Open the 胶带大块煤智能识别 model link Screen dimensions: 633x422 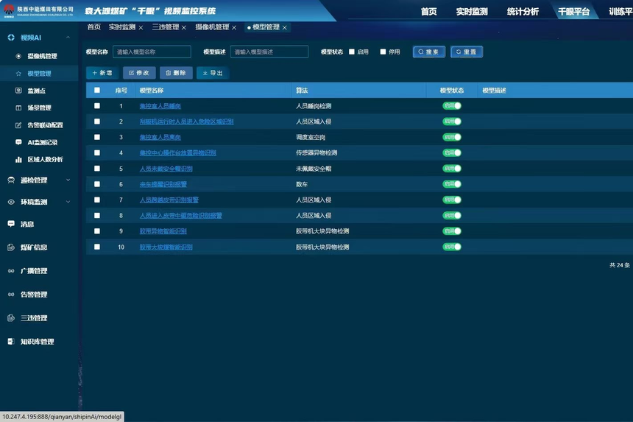[x=166, y=247]
